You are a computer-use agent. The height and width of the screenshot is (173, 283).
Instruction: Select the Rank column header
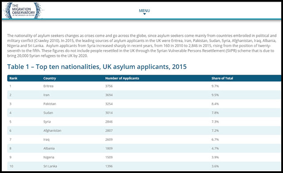point(13,78)
